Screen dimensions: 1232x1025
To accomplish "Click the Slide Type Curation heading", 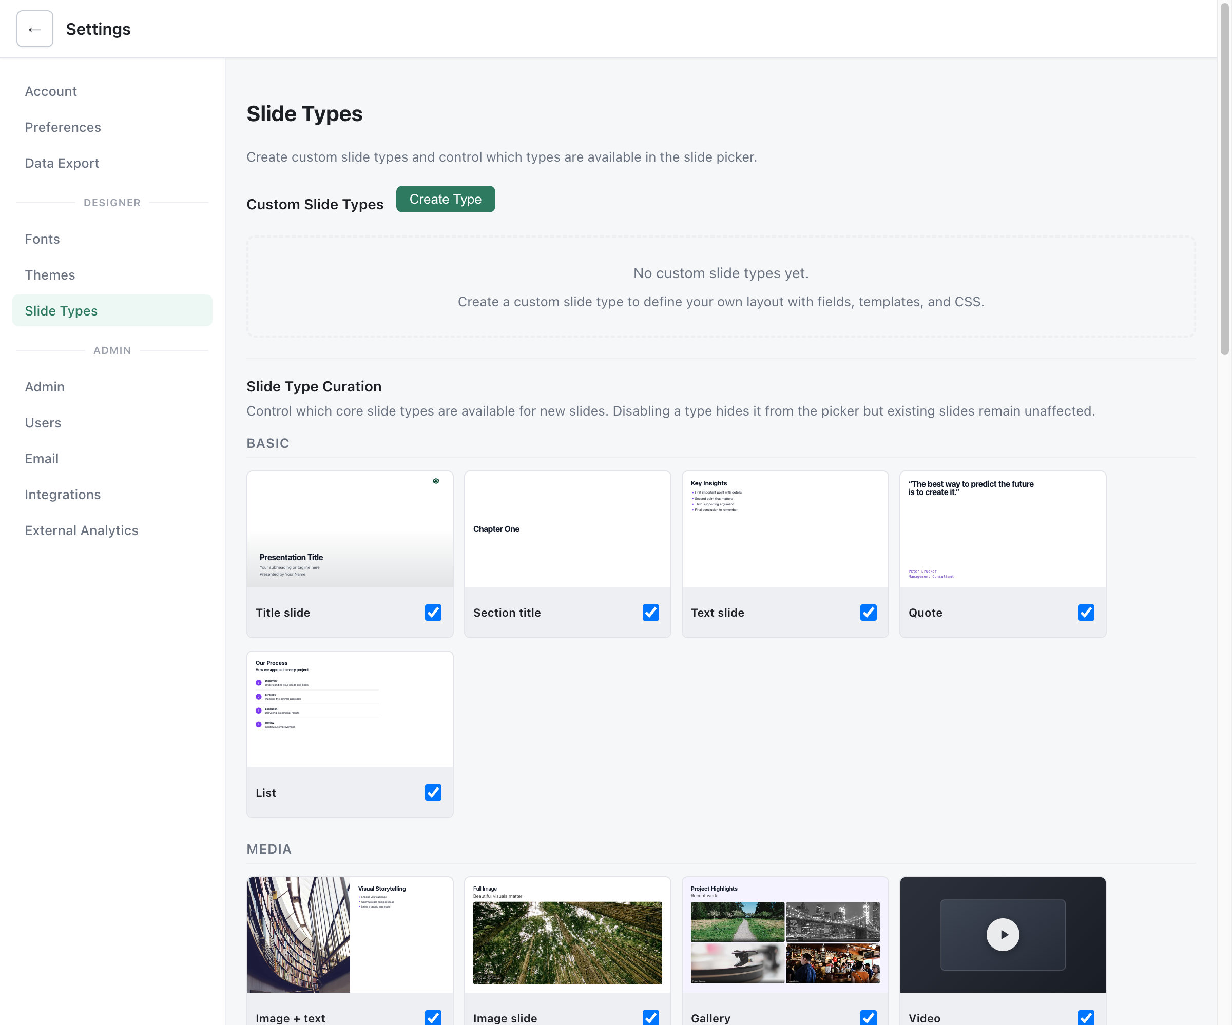I will (314, 386).
